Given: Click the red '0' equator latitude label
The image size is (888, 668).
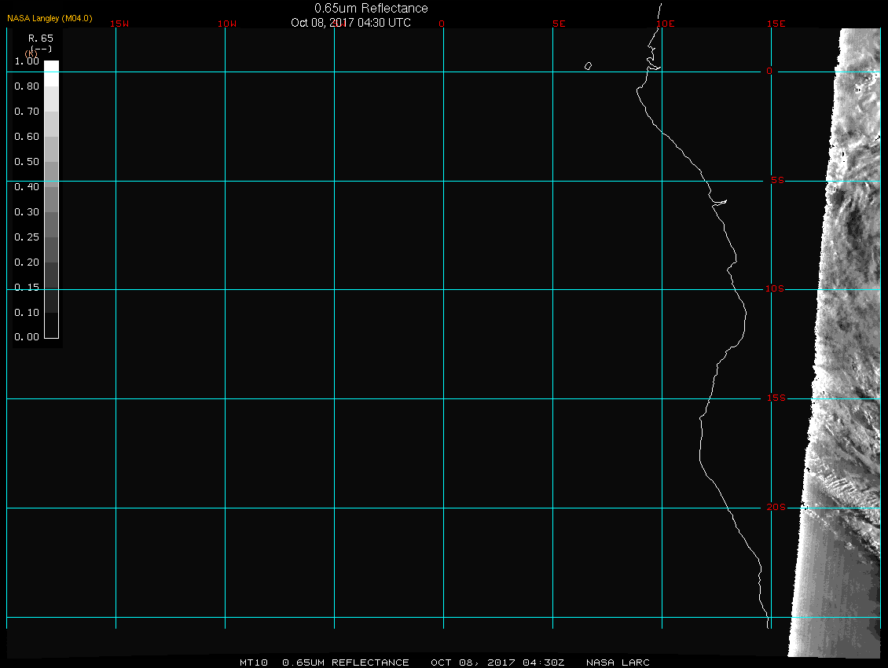Looking at the screenshot, I should pos(769,72).
